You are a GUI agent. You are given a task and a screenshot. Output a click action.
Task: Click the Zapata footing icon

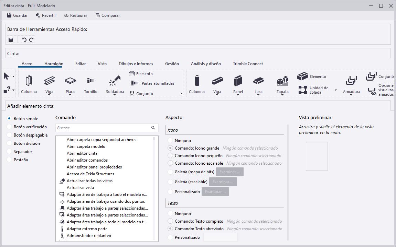(282, 81)
